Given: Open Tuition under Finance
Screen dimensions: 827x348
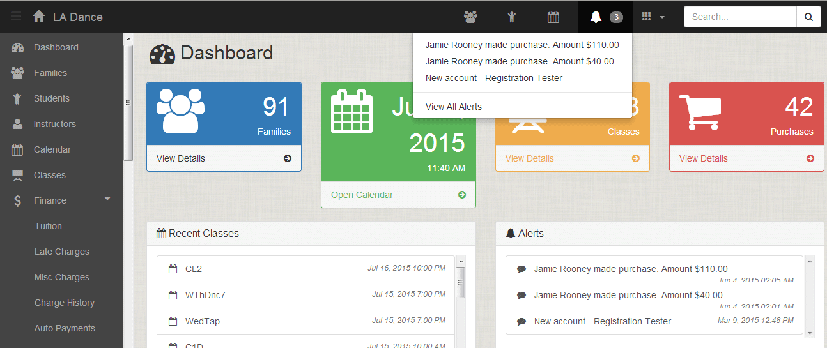Looking at the screenshot, I should 48,226.
